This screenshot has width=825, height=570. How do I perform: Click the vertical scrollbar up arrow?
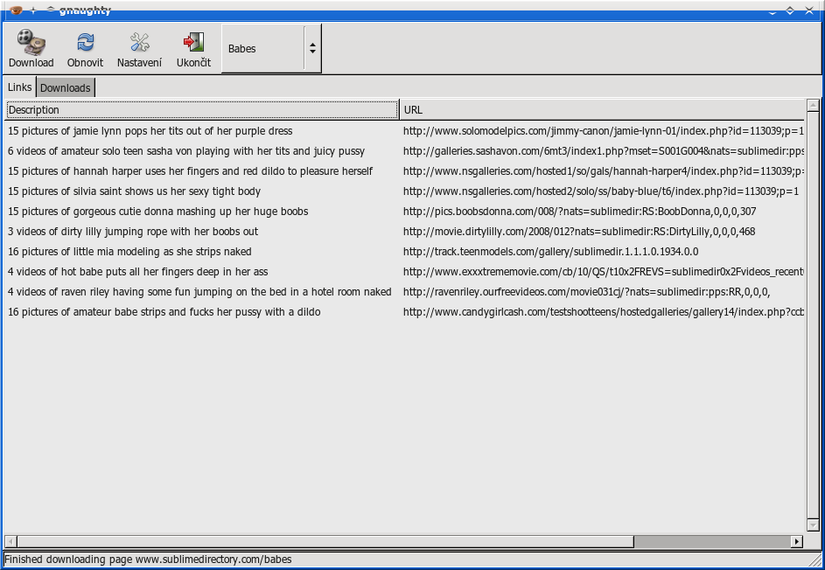pyautogui.click(x=813, y=105)
